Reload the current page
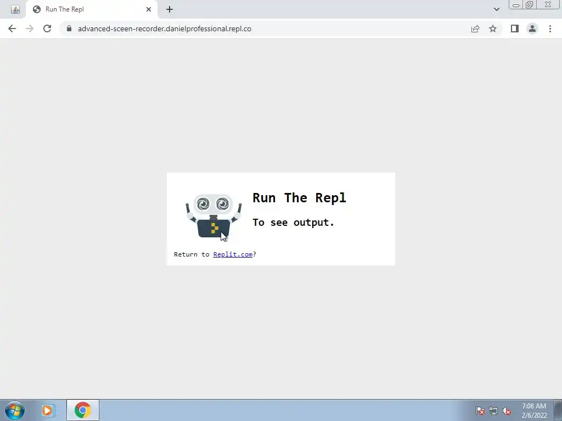The height and width of the screenshot is (421, 562). (47, 29)
